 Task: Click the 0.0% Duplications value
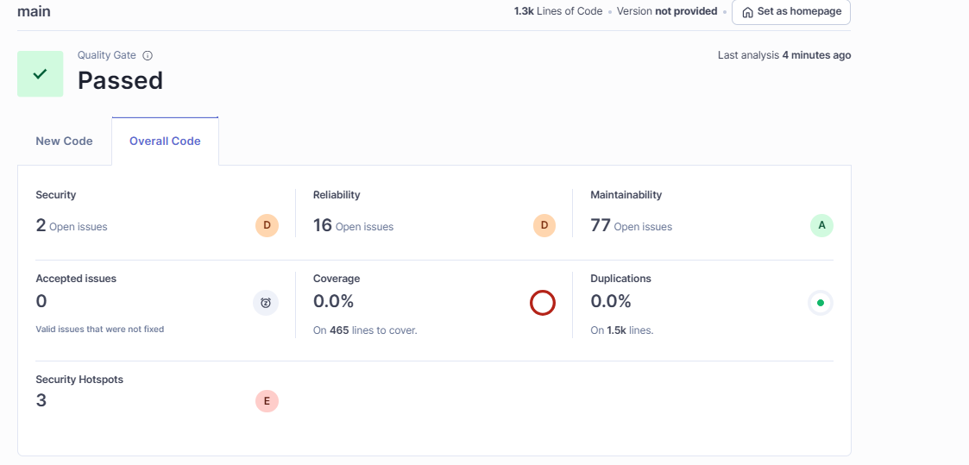[611, 302]
